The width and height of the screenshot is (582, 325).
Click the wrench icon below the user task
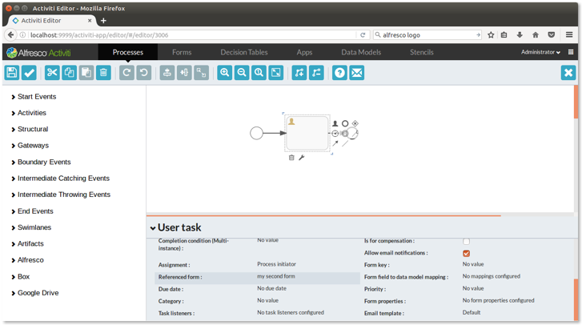pos(302,158)
